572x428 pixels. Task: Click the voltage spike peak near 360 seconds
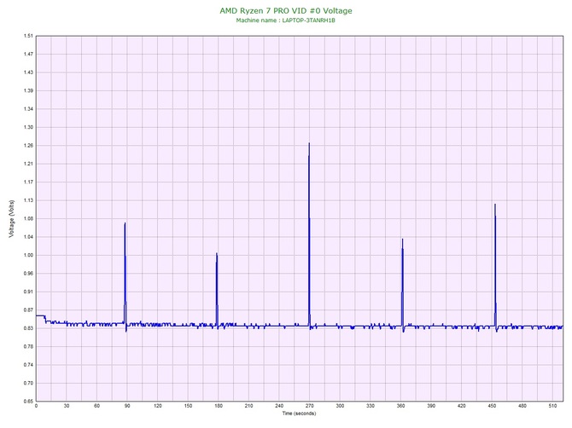coord(402,240)
